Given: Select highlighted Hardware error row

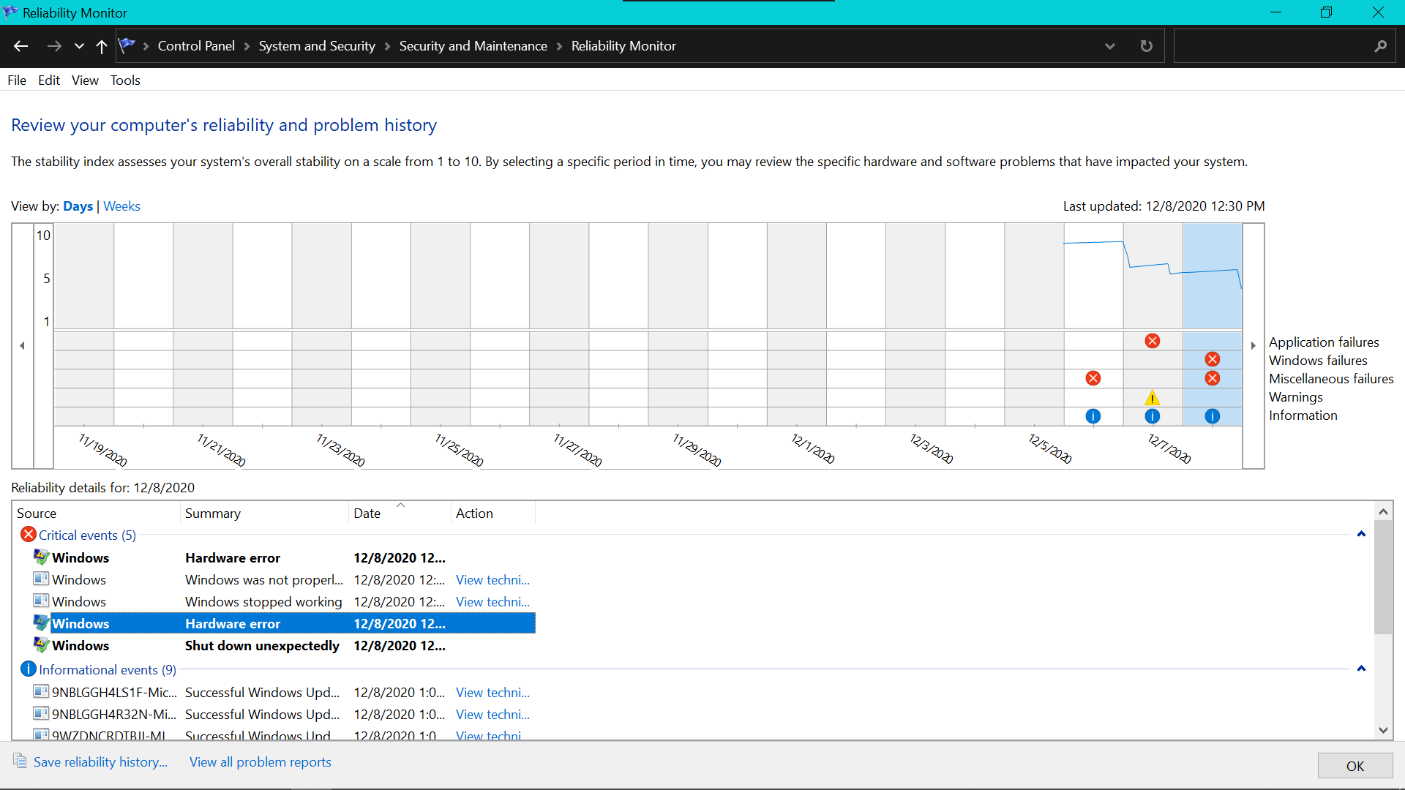Looking at the screenshot, I should (x=284, y=624).
